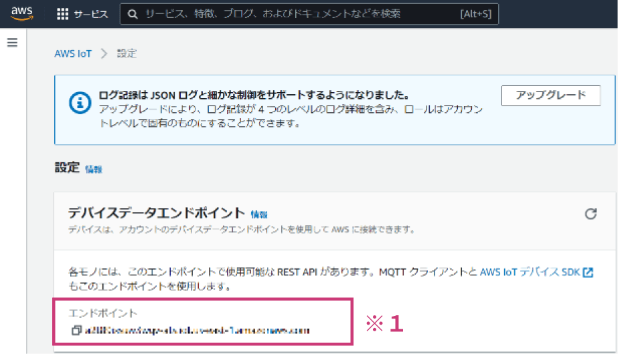
Task: Click external link icon after SDK link
Action: [x=588, y=273]
